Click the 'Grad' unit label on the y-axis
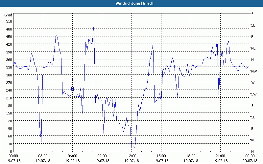This screenshot has height=164, width=263. point(8,15)
